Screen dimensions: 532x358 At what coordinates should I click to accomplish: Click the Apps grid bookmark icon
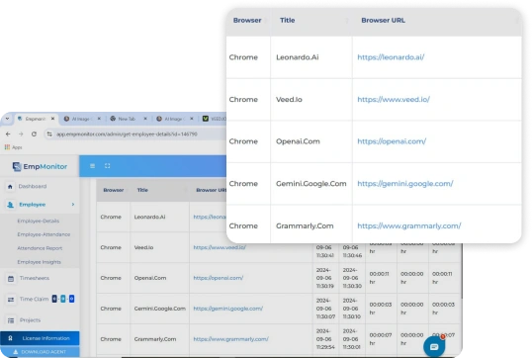coord(7,147)
